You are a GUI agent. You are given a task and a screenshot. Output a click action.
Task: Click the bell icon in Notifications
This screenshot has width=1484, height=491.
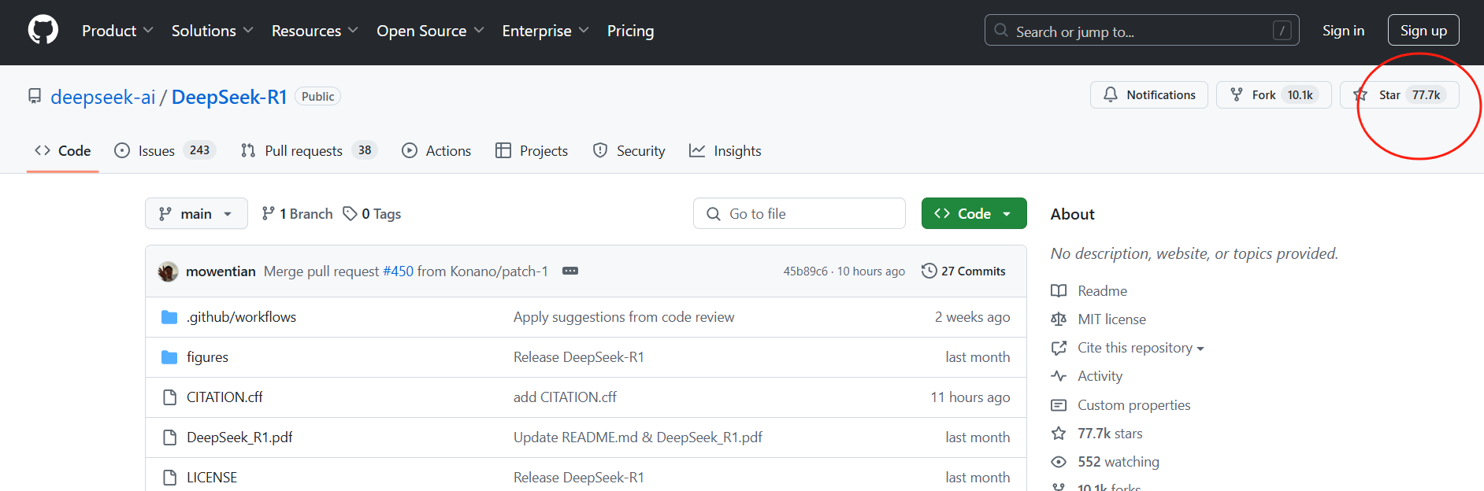[x=1111, y=94]
